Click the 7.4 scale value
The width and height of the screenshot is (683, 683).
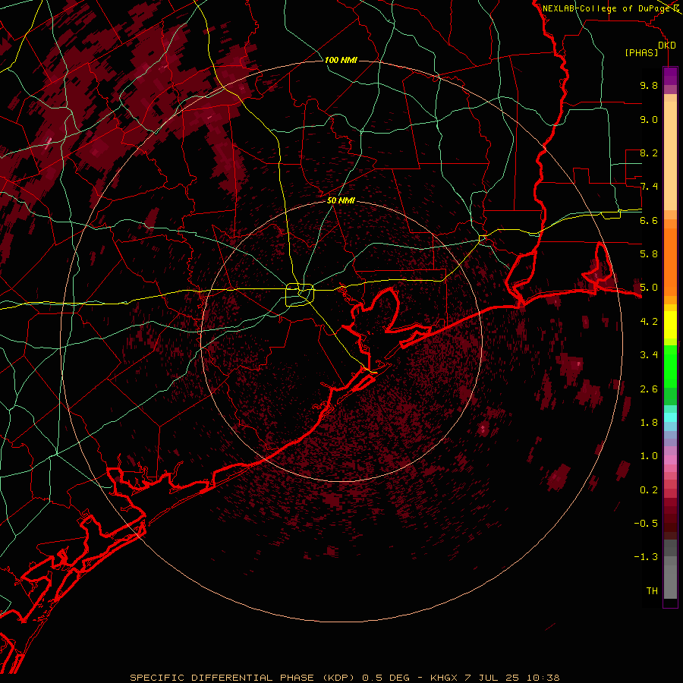(649, 187)
